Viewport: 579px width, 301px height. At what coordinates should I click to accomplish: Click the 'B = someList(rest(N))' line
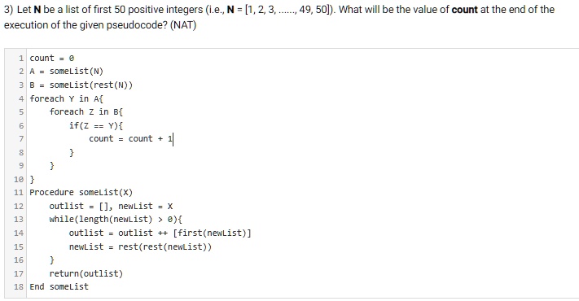point(81,85)
